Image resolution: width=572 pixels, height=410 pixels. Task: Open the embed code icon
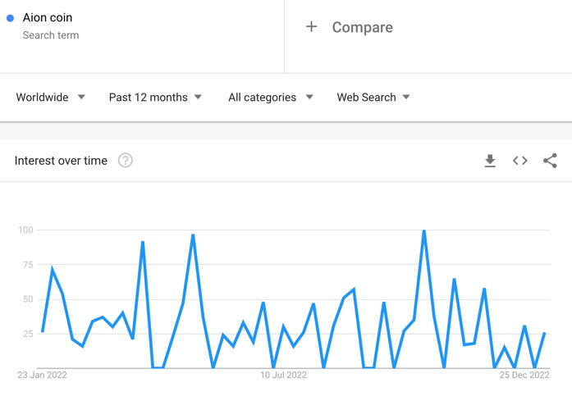coord(519,161)
